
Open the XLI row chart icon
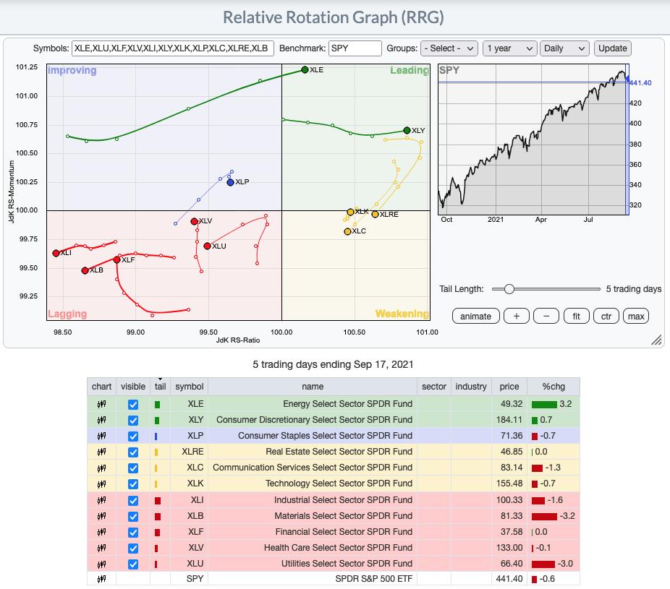click(101, 500)
